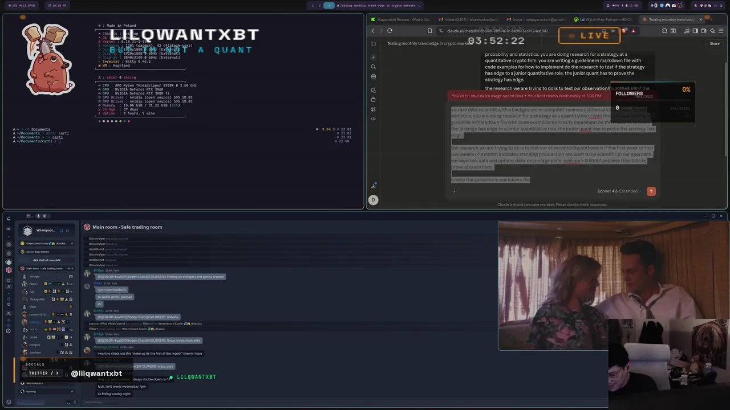Click the browser back arrow
730x410 pixels.
pos(373,31)
